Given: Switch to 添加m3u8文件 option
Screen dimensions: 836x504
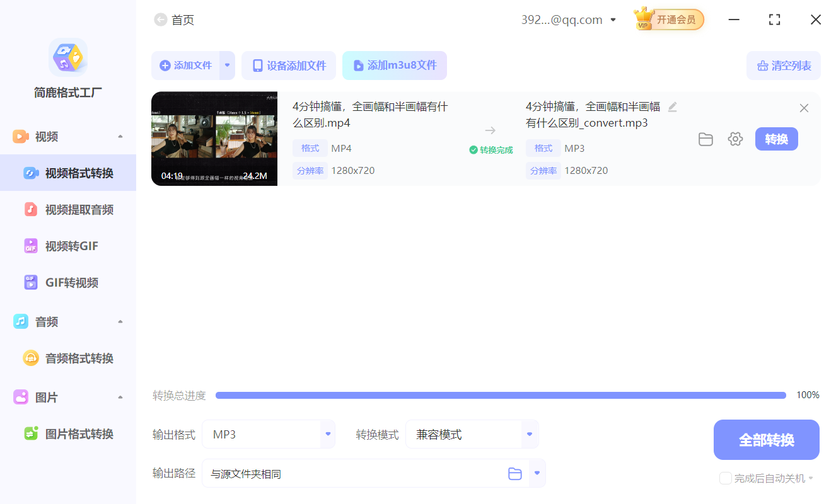Looking at the screenshot, I should 395,66.
